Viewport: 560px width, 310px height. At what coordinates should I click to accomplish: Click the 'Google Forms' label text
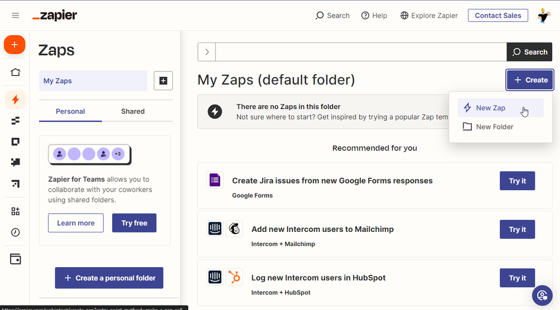[253, 195]
